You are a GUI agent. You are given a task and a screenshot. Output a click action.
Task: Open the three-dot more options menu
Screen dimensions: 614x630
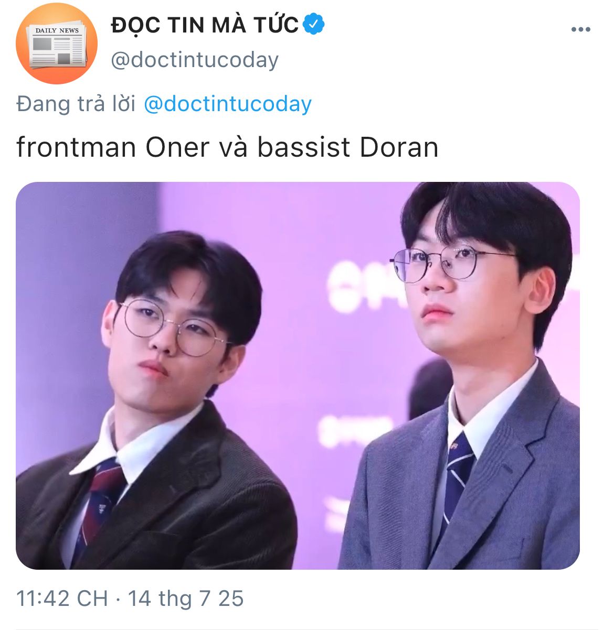click(580, 29)
